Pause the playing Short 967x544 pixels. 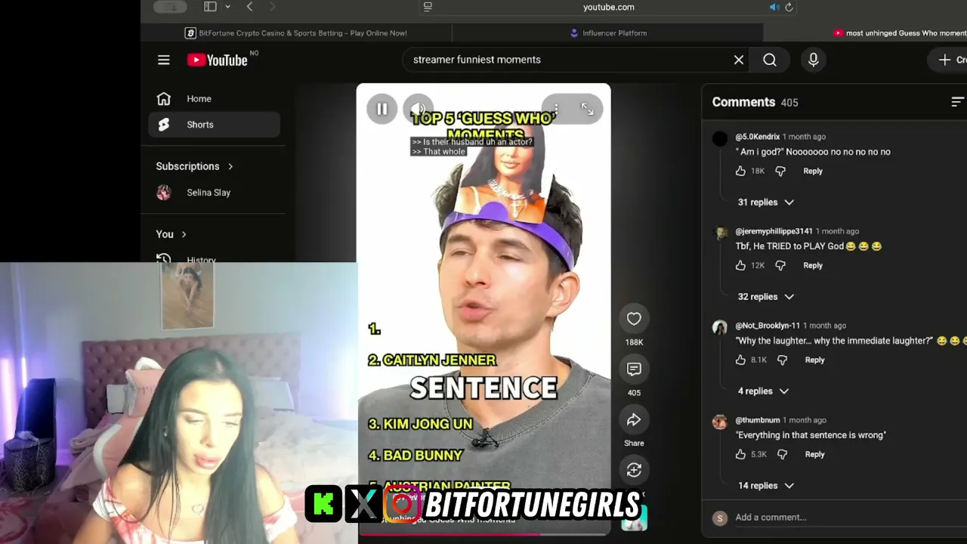[382, 110]
